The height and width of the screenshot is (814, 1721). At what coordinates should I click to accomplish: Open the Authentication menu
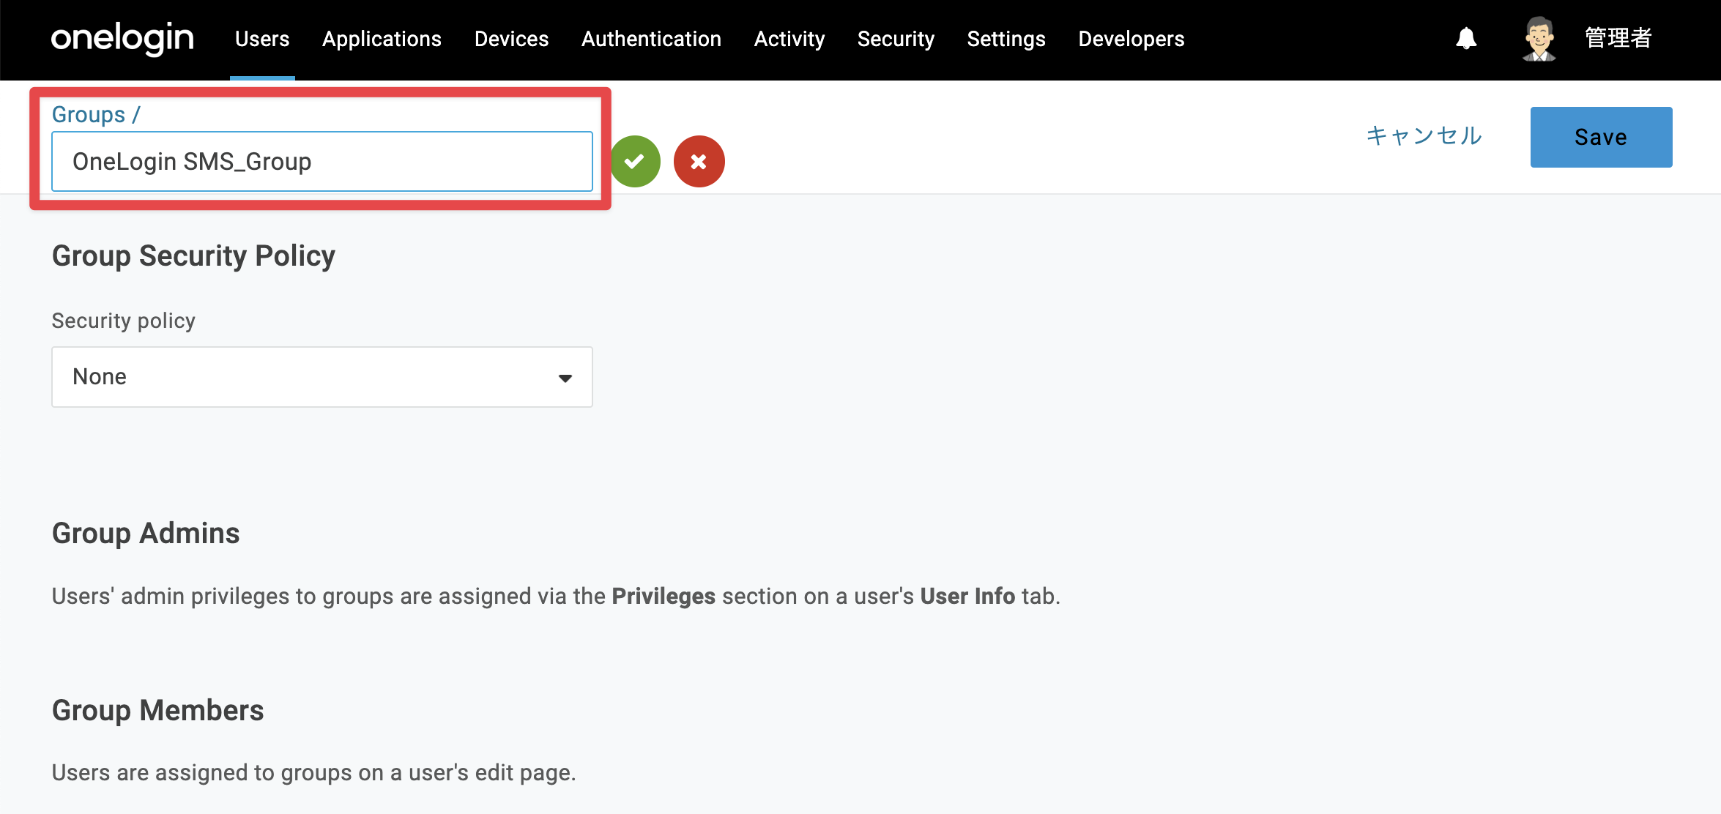[x=651, y=39]
